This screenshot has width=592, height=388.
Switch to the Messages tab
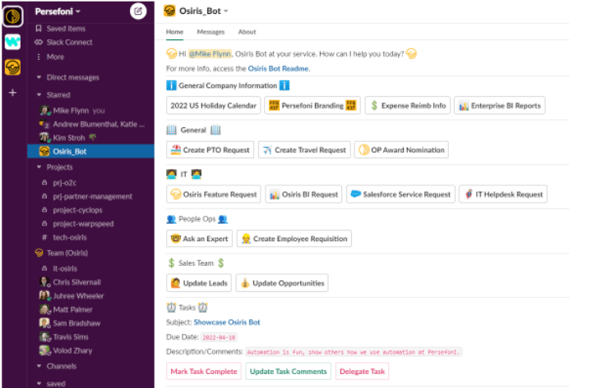coord(210,32)
